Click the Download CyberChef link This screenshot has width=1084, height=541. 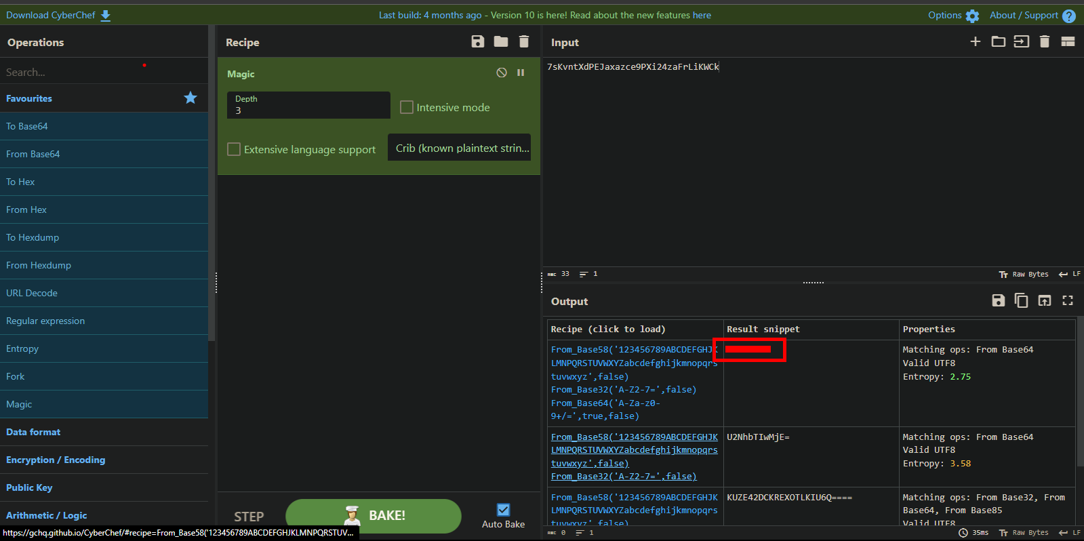58,15
